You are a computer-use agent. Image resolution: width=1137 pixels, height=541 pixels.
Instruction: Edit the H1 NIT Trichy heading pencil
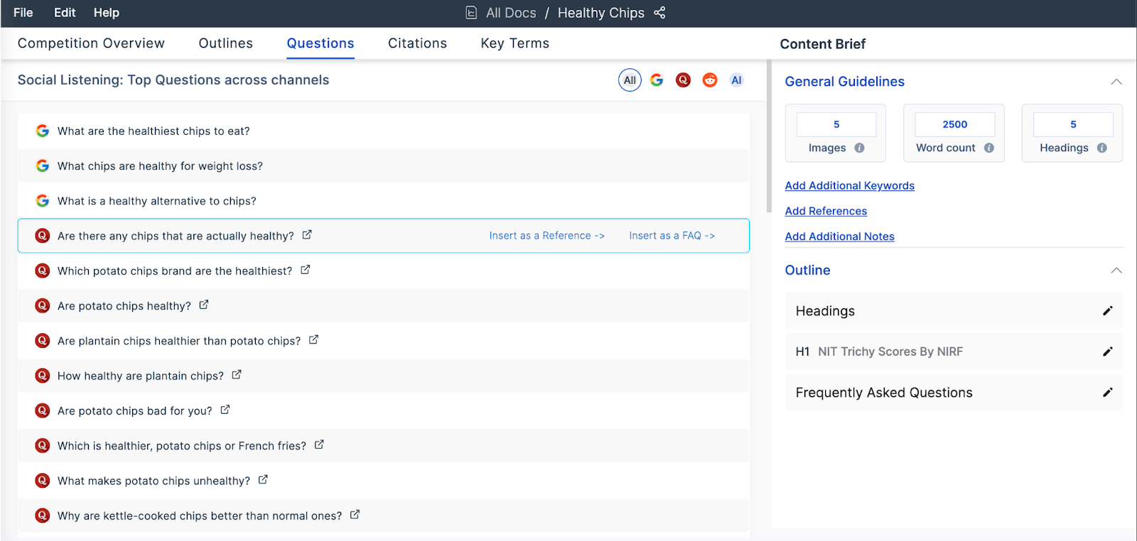[x=1107, y=351]
